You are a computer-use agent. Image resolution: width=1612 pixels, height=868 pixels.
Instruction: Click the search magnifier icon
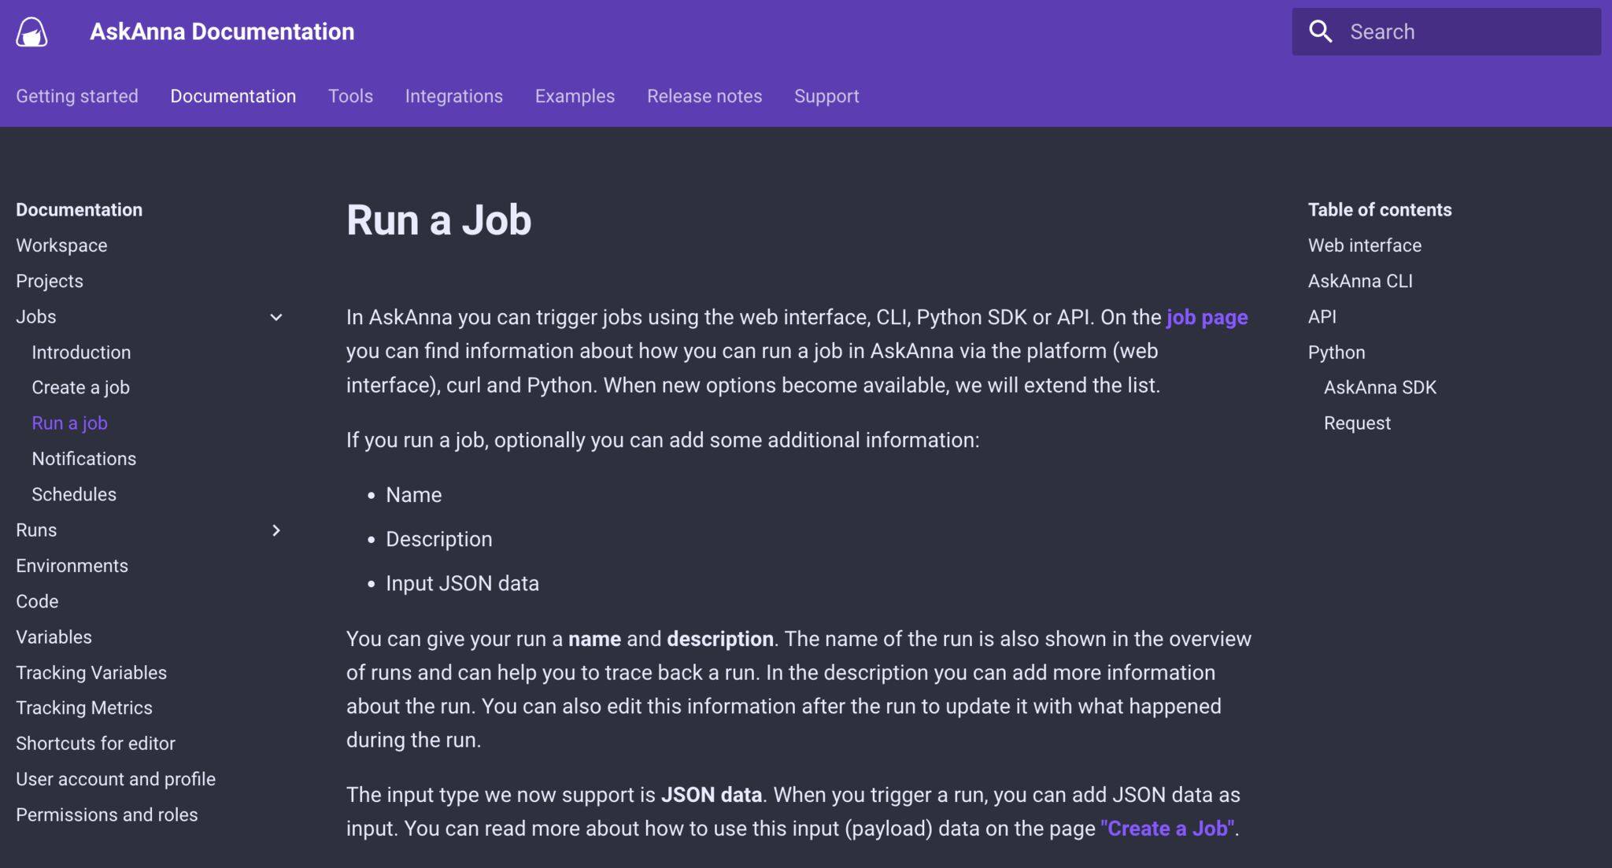coord(1322,31)
